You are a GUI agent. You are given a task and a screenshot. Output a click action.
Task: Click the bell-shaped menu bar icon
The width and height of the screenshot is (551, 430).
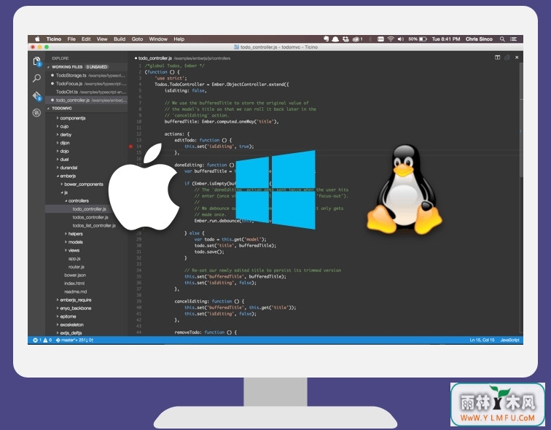pos(335,39)
